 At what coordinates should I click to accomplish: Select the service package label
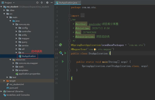25,46
